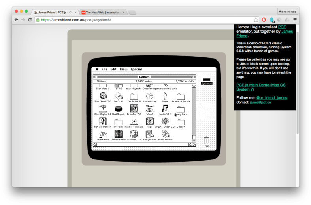
Task: Click the Ghostery ghost extension icon
Action: (x=272, y=20)
